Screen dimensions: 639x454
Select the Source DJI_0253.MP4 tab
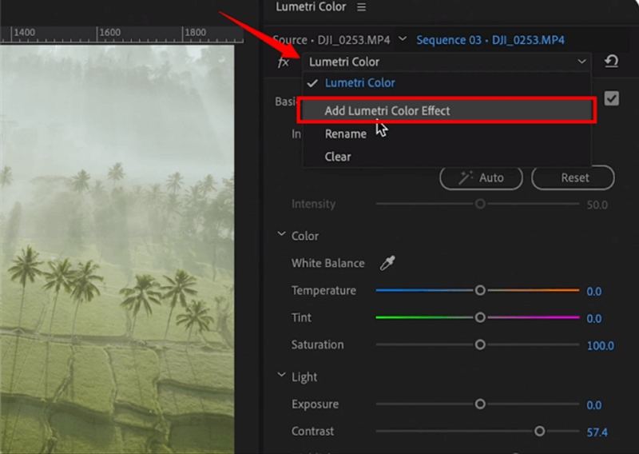[x=331, y=40]
